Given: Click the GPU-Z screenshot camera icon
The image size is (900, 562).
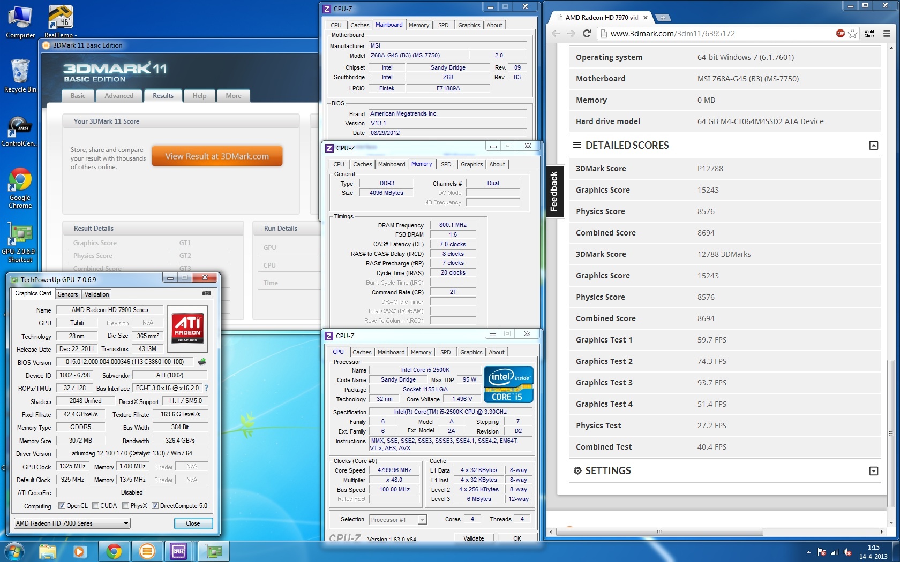Looking at the screenshot, I should pyautogui.click(x=206, y=293).
